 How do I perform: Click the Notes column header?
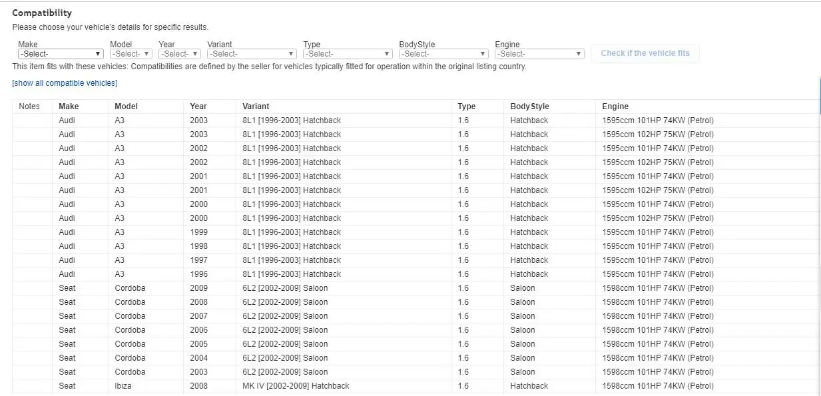point(29,106)
